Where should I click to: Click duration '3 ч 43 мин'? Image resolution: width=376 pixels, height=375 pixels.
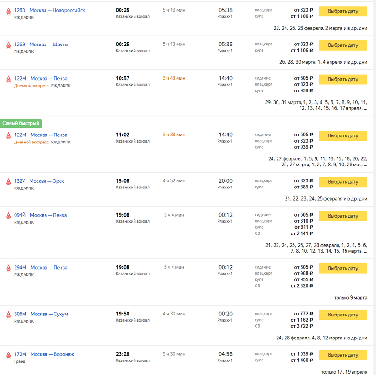[174, 78]
